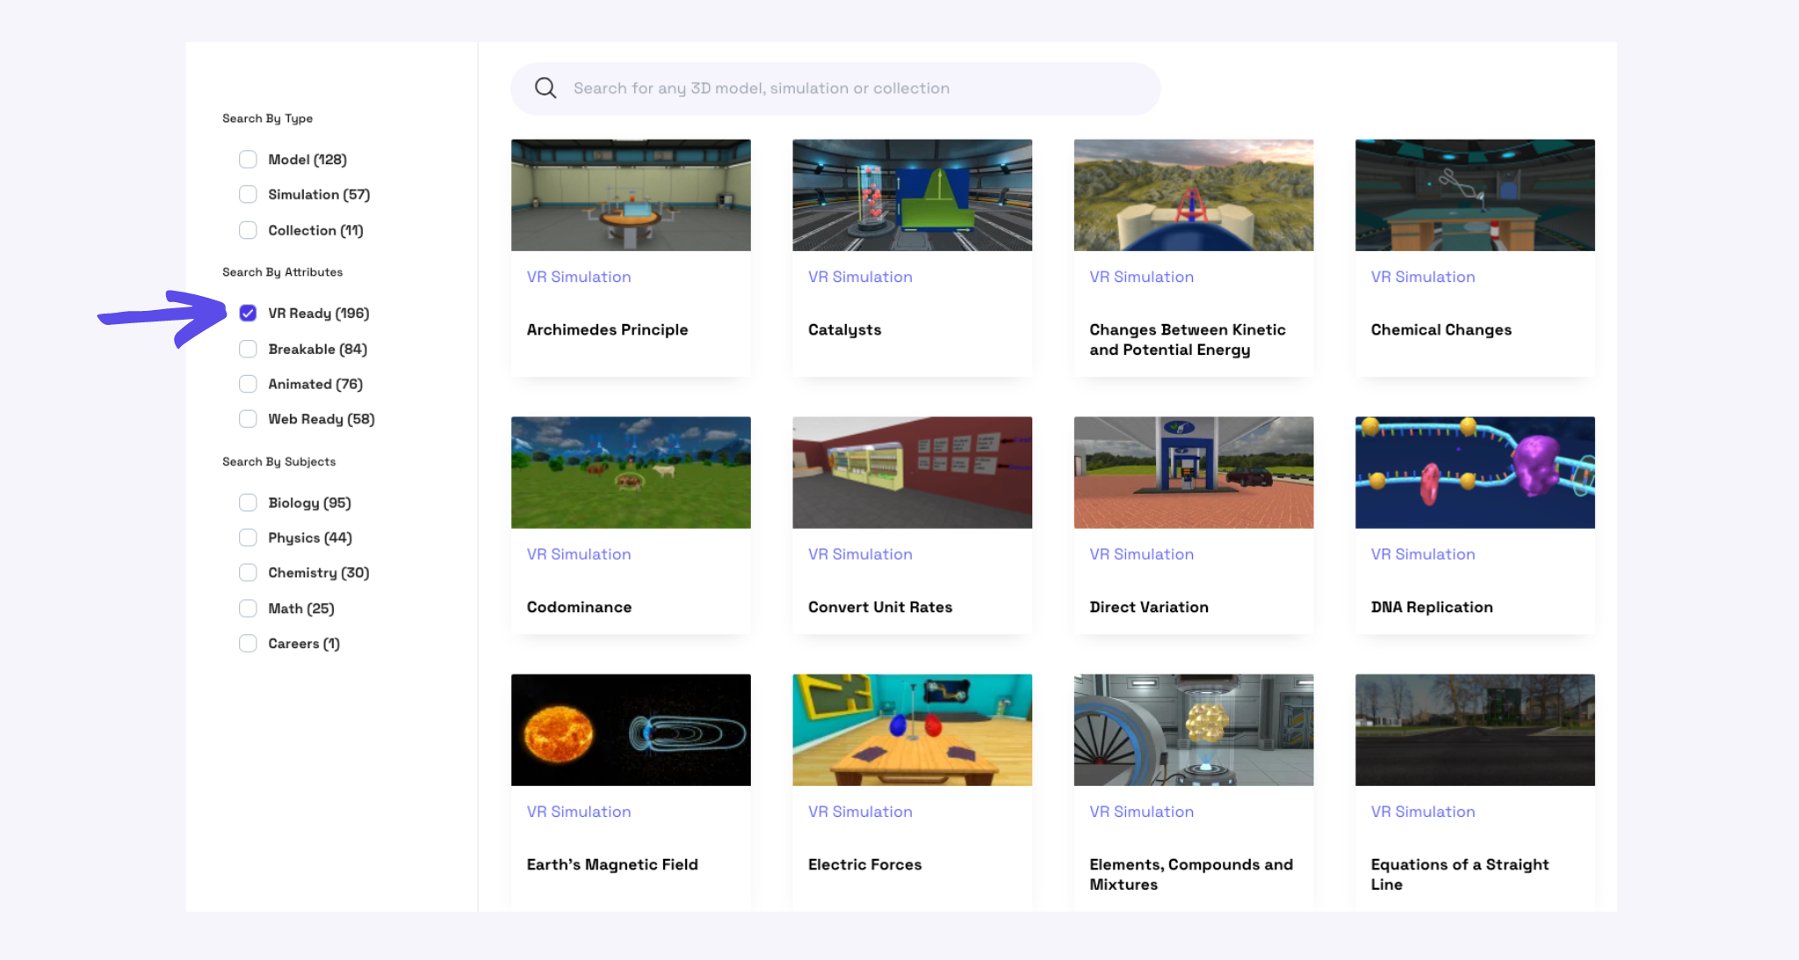Click VR Simulation label on Catalysts card
This screenshot has width=1799, height=960.
(x=860, y=277)
